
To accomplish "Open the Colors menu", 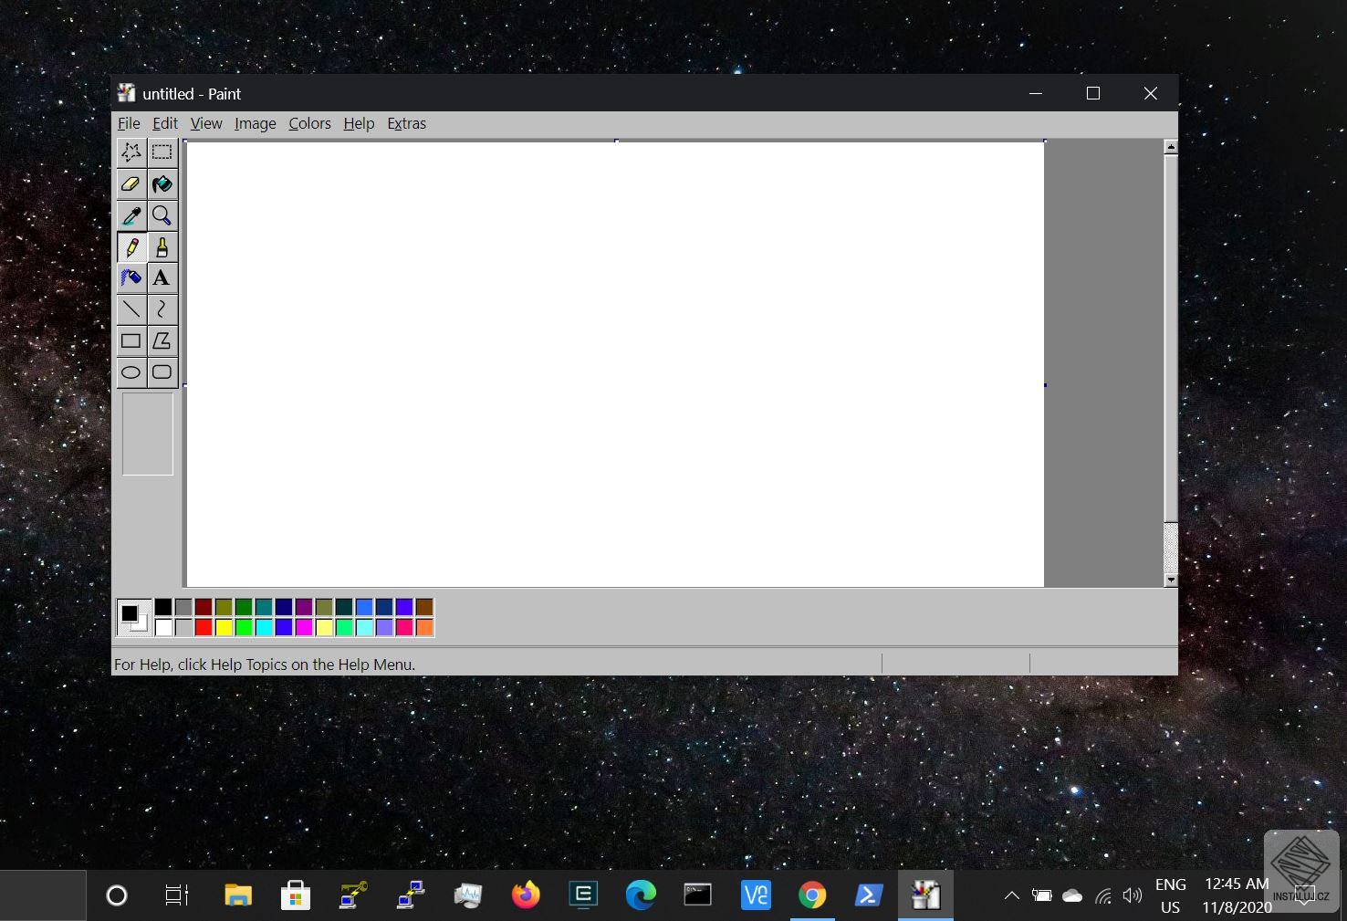I will point(309,123).
